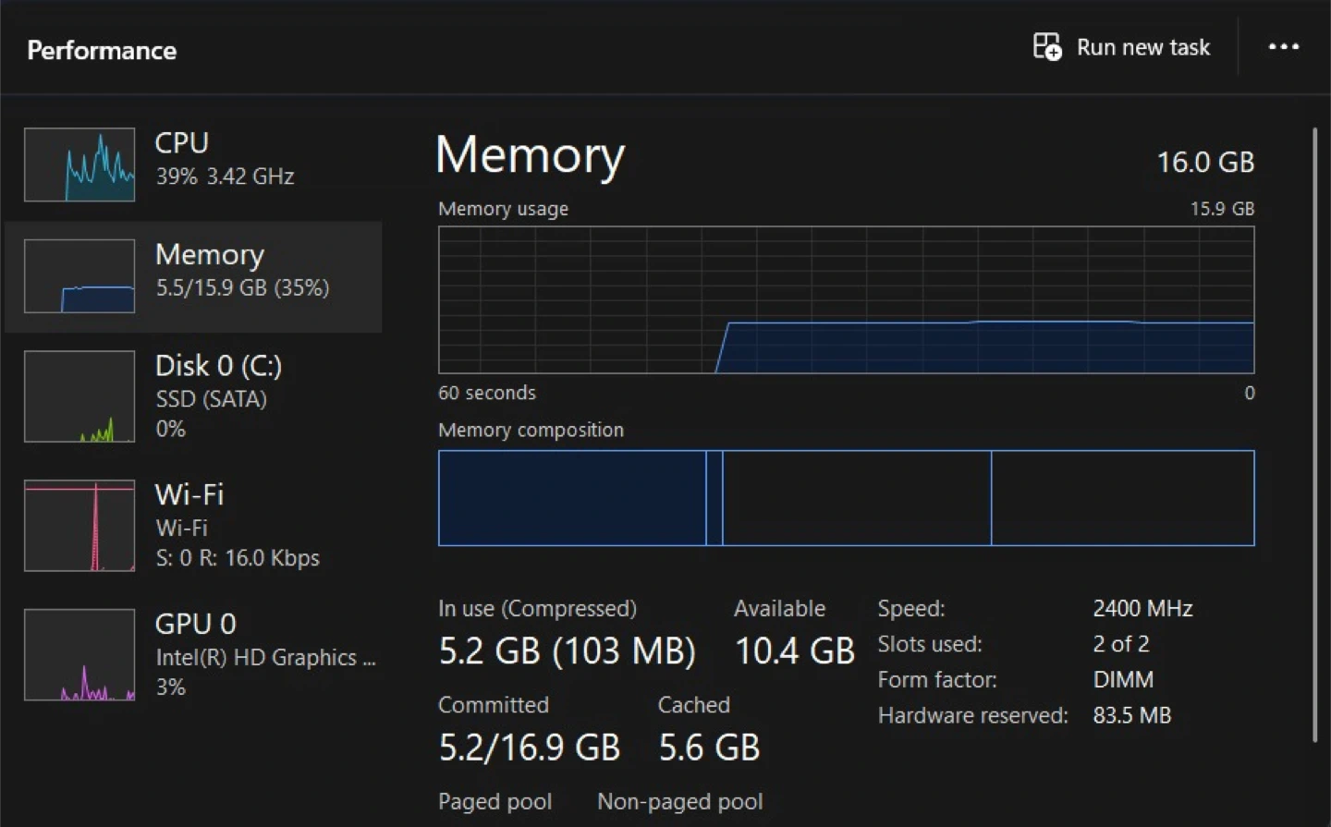Click the CPU mini graph thumbnail
1331x827 pixels.
click(x=79, y=164)
